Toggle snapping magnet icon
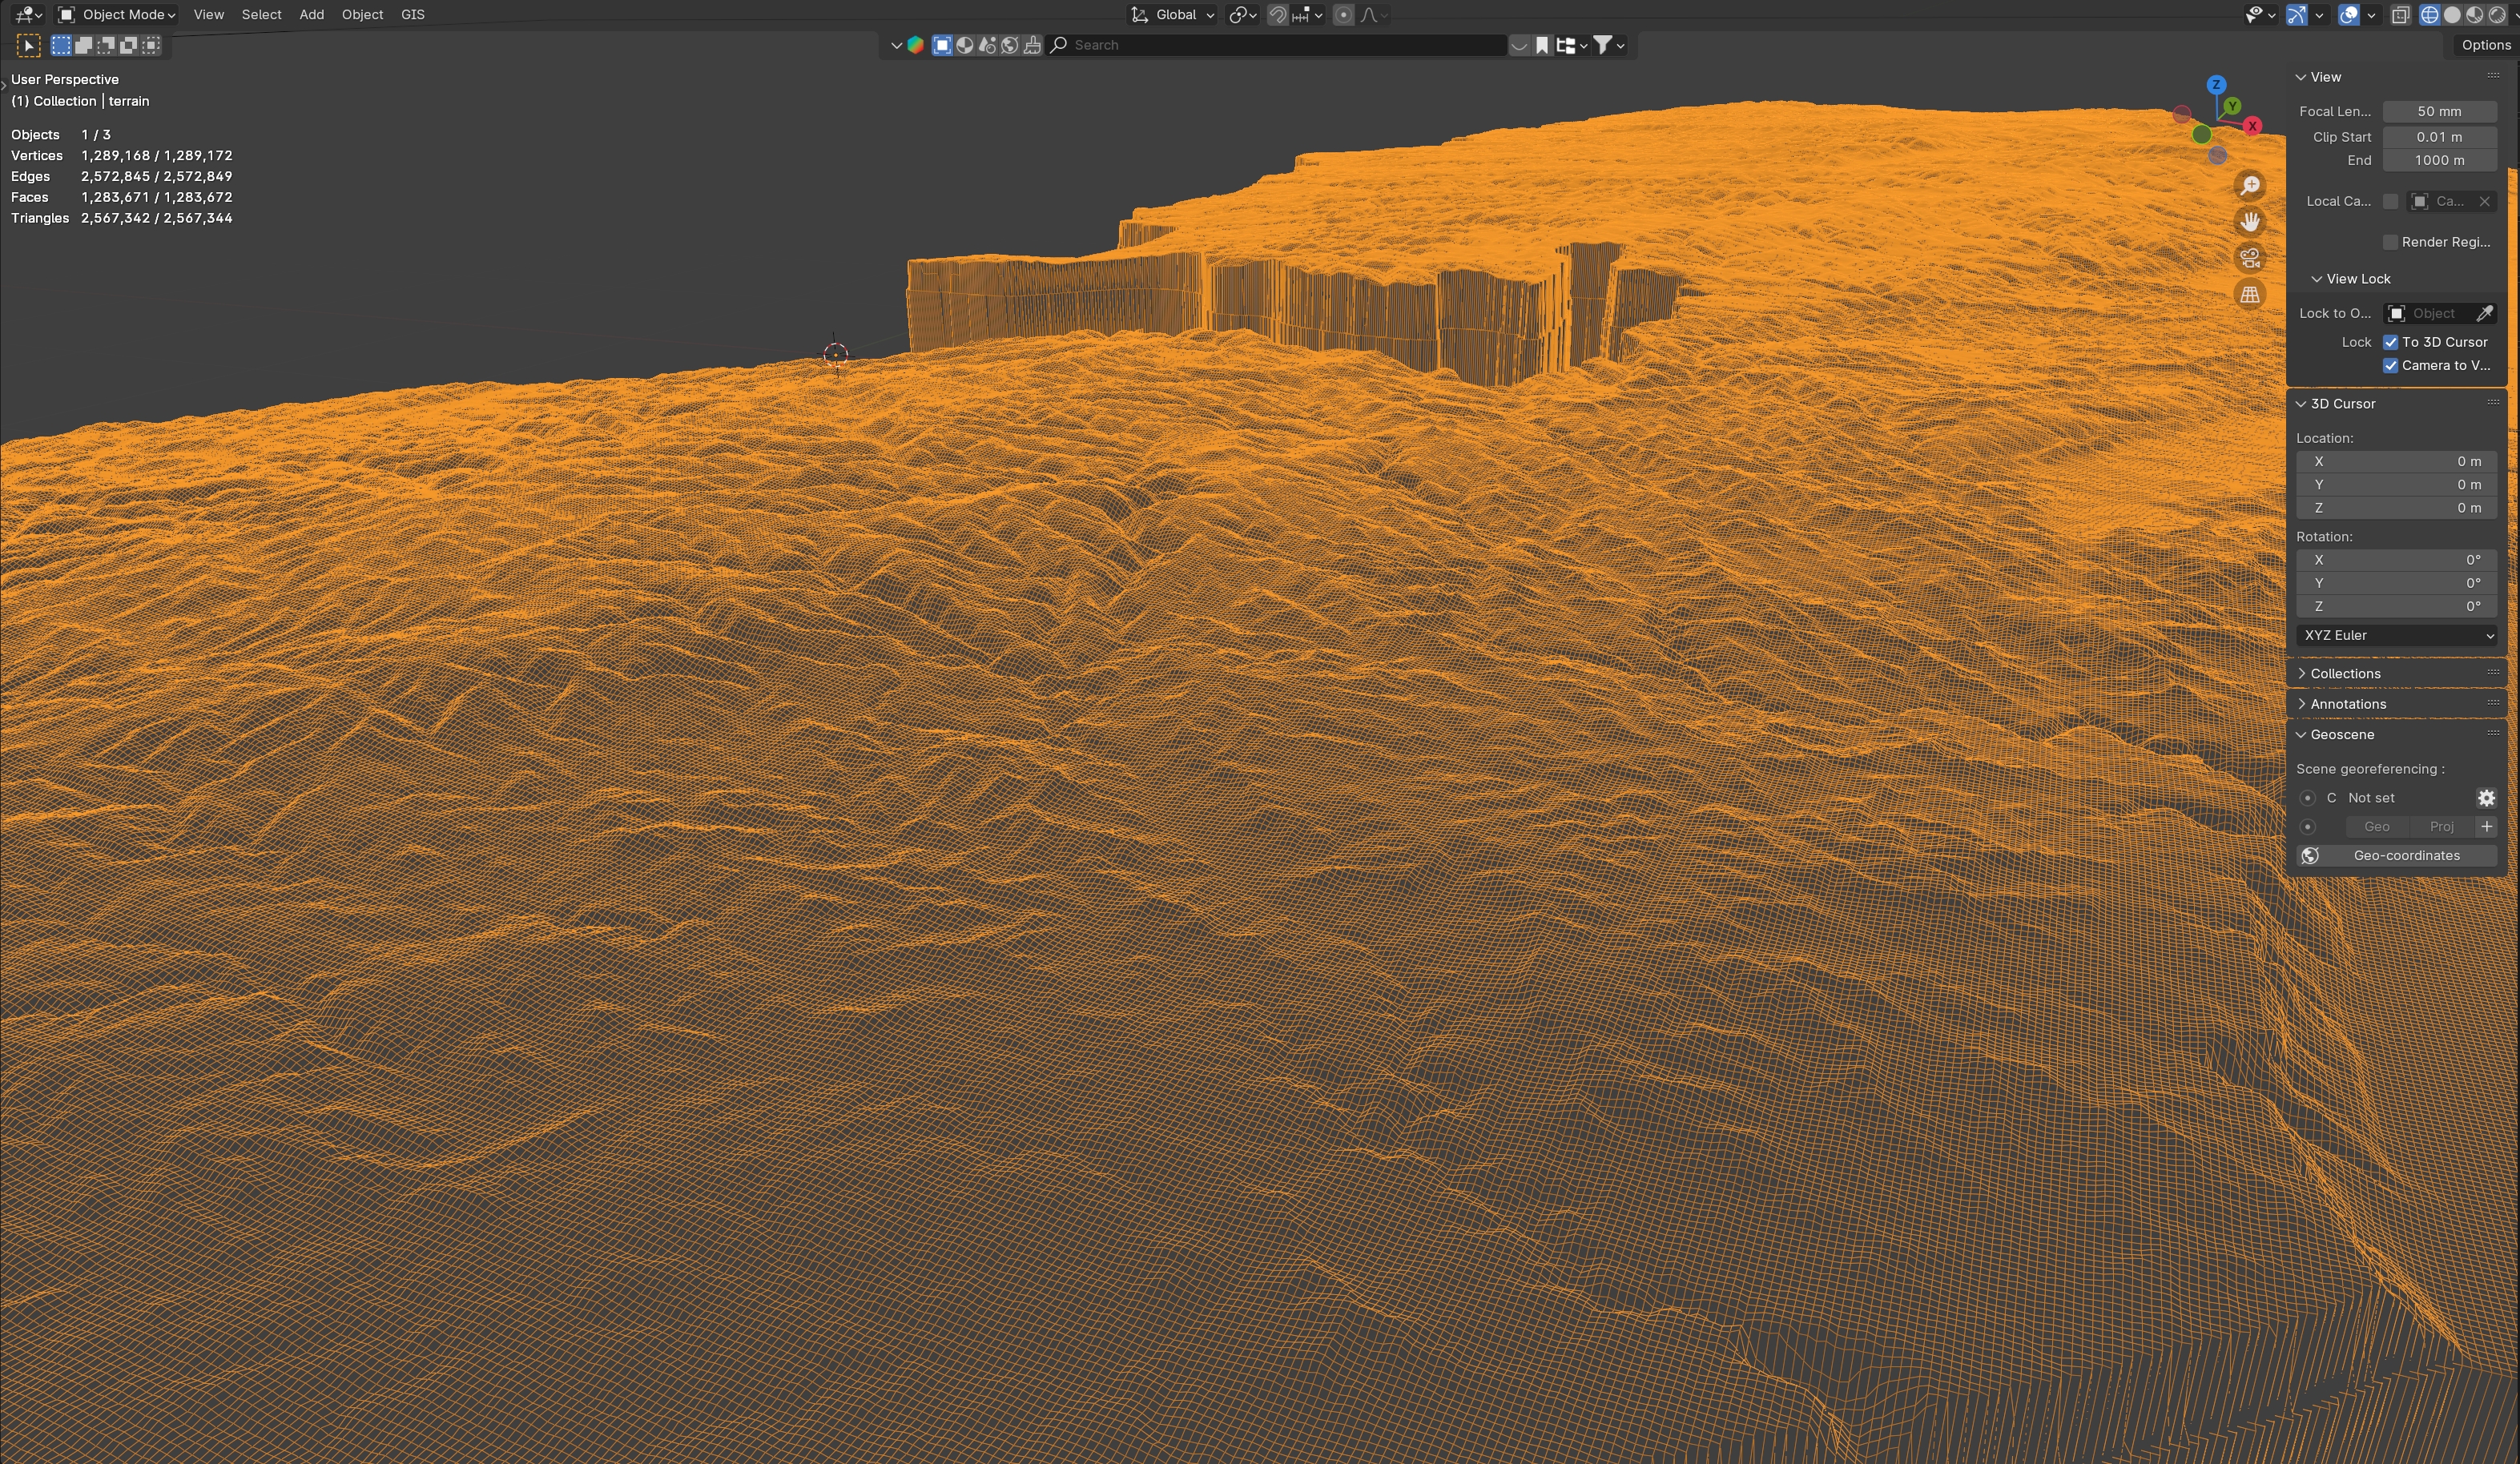2520x1464 pixels. (1277, 15)
